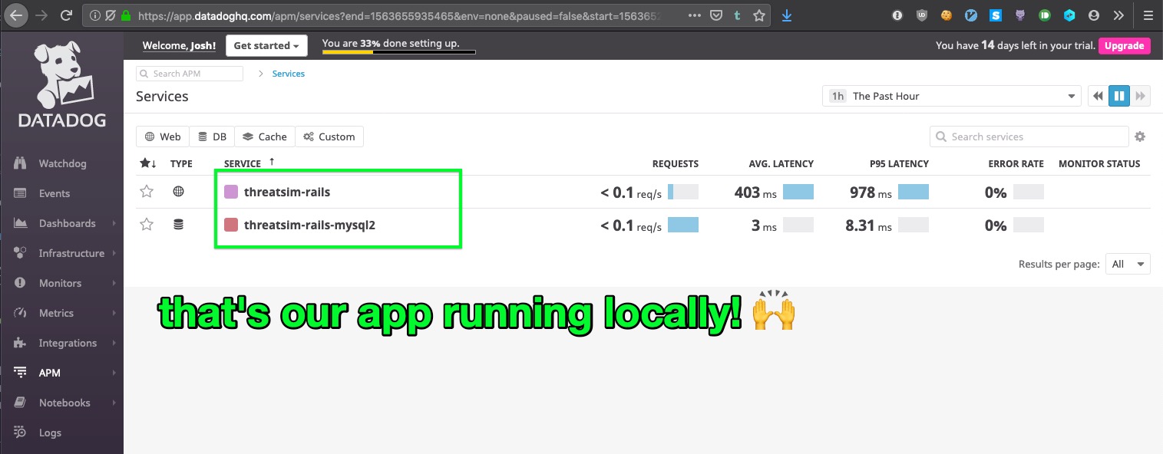This screenshot has height=454, width=1163.
Task: Click the setup progress bar
Action: click(398, 53)
